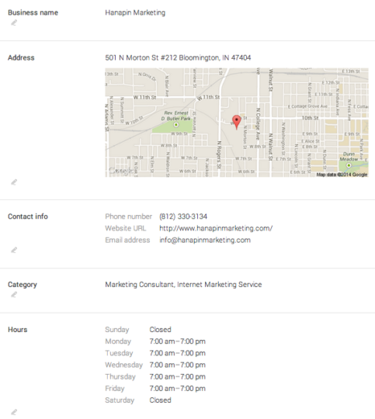The width and height of the screenshot is (375, 419).
Task: Click the Hanapin Marketing business name text
Action: (x=135, y=13)
